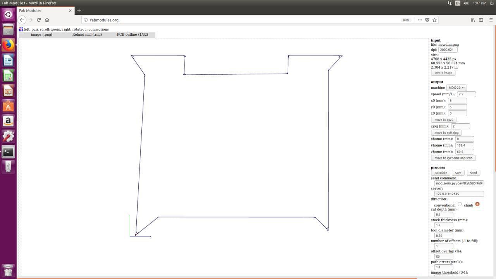Image resolution: width=496 pixels, height=279 pixels.
Task: Edit the x0 (mm) field
Action: (457, 100)
